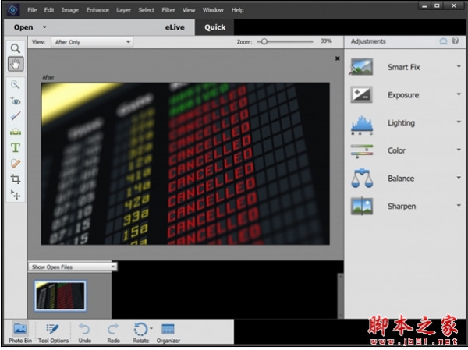Screen dimensions: 468x350
Task: Switch to the Quick tab
Action: (214, 27)
